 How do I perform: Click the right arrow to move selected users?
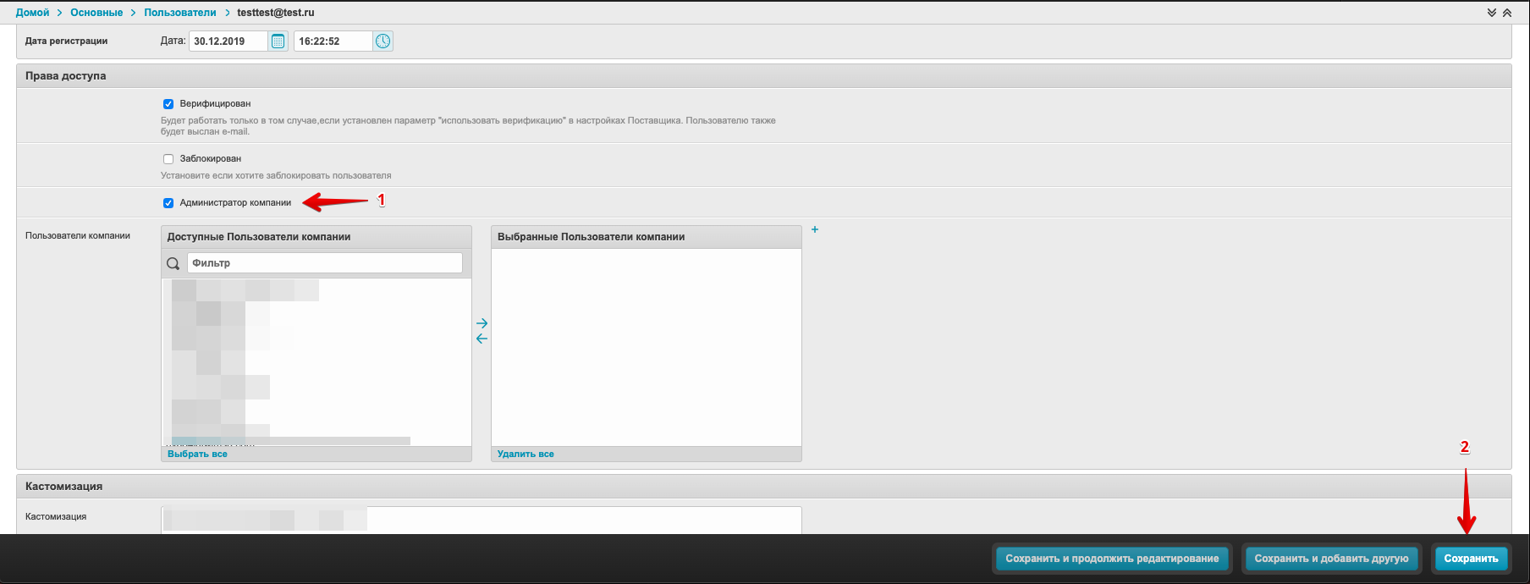point(482,323)
